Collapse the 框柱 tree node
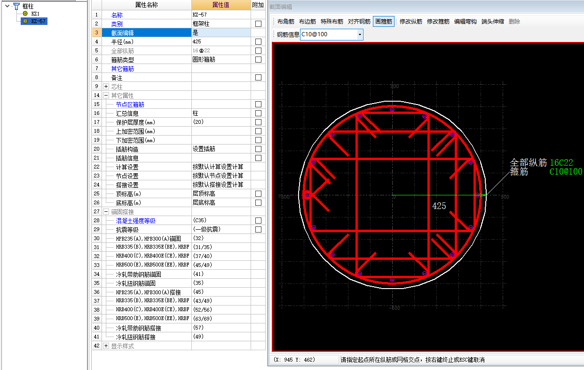This screenshot has width=584, height=370. point(7,6)
